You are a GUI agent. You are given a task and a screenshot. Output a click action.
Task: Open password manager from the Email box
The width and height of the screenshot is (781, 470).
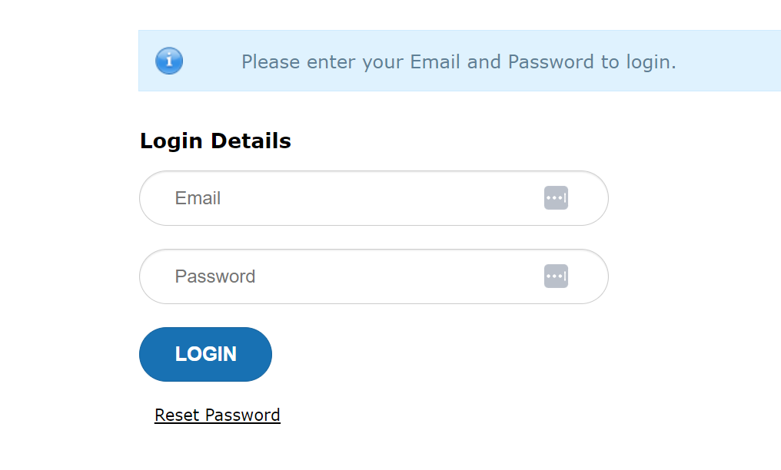pos(556,198)
